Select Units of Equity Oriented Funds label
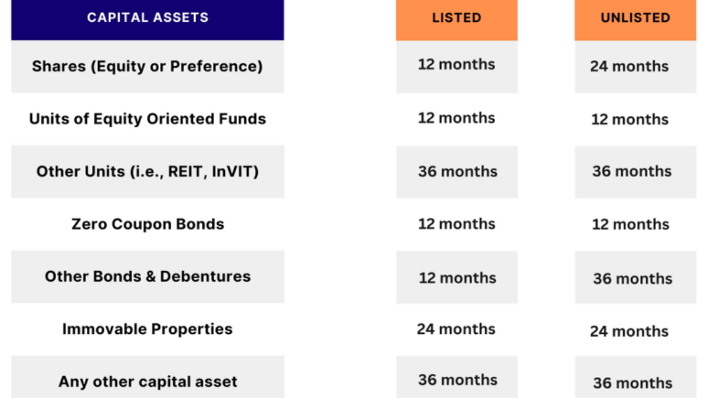 (x=147, y=119)
